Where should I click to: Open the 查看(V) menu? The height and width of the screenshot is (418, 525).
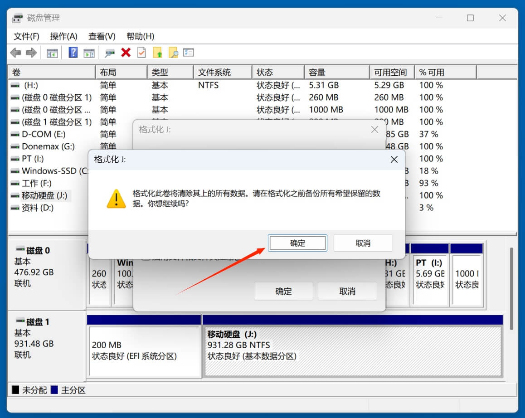[102, 36]
